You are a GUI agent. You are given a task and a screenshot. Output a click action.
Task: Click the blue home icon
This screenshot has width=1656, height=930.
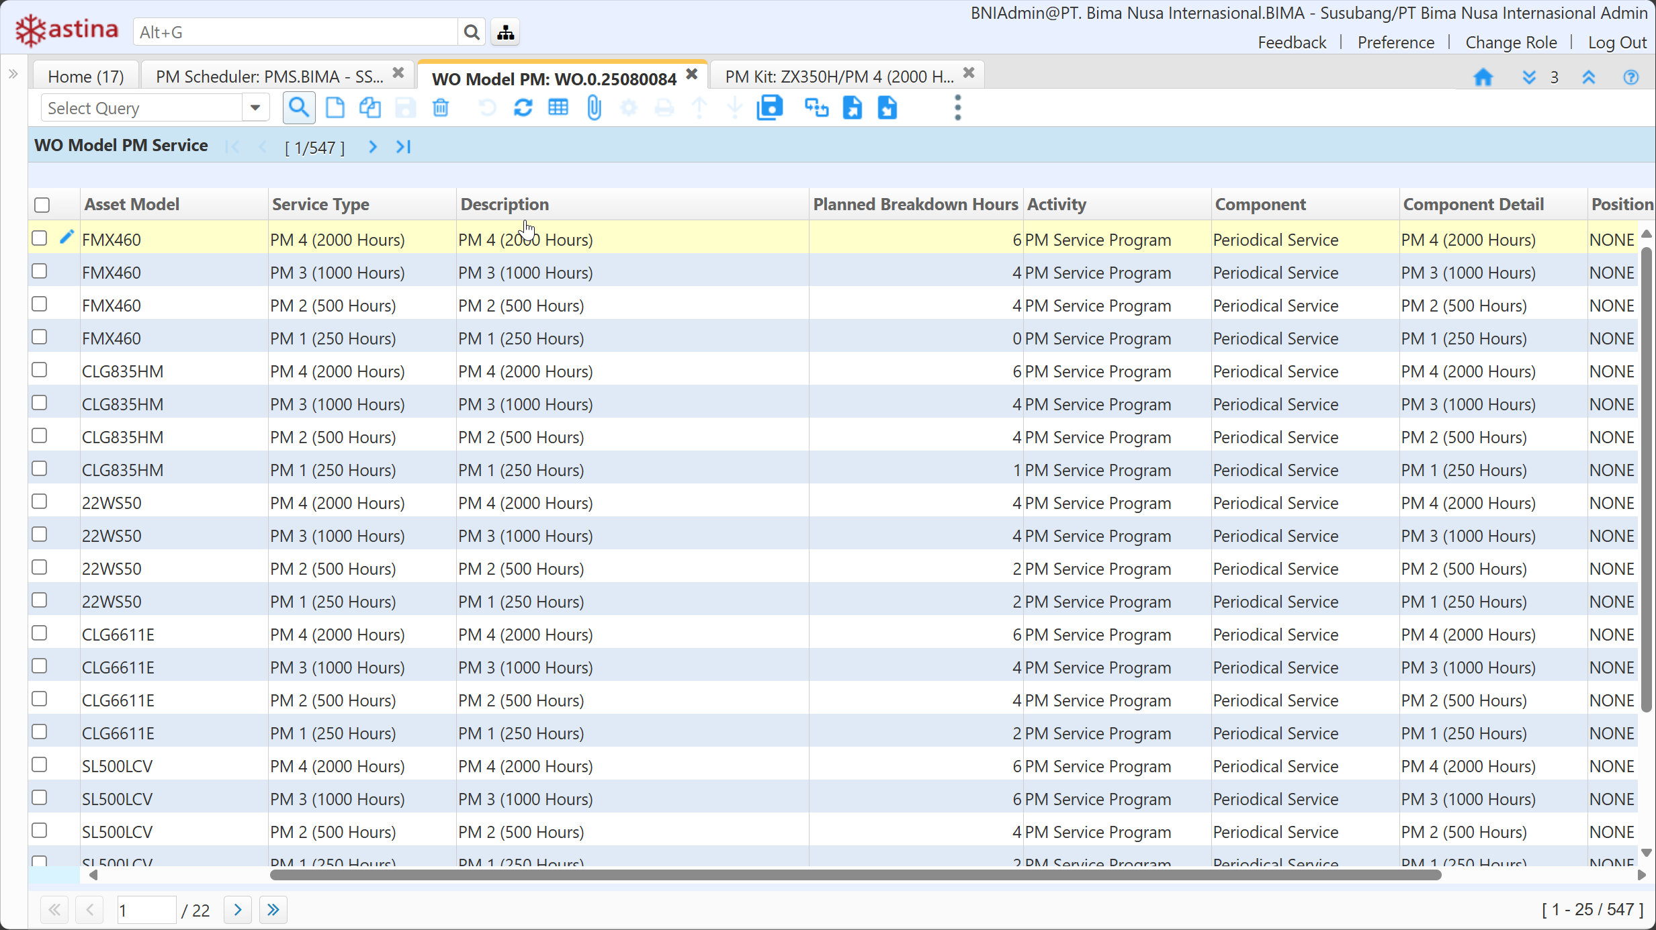1483,77
